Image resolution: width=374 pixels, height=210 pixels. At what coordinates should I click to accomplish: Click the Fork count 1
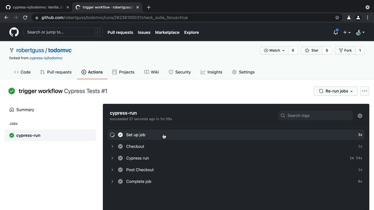[360, 51]
